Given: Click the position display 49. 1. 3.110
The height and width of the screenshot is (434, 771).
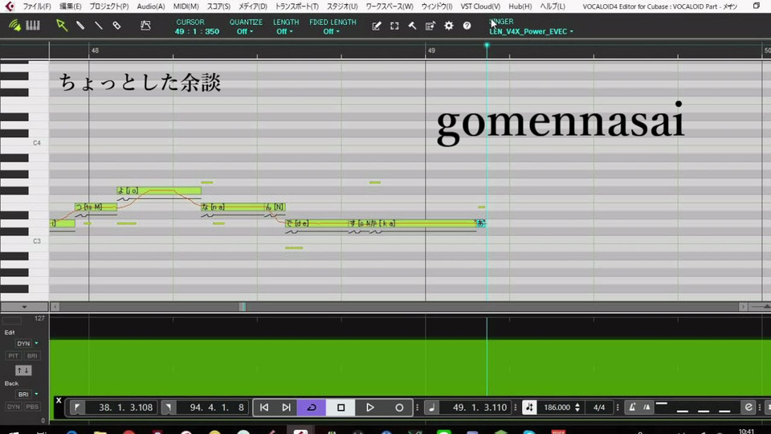Looking at the screenshot, I should coord(480,407).
